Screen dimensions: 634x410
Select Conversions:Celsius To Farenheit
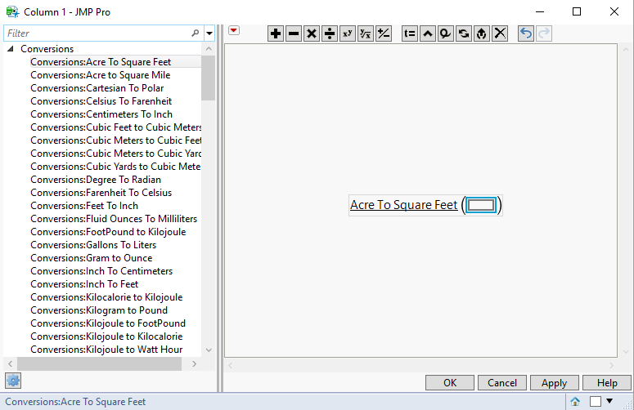pyautogui.click(x=101, y=101)
